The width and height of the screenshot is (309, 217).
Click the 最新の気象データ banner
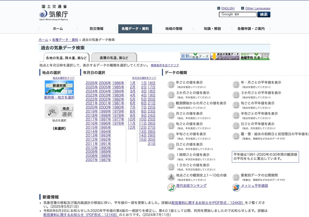click(195, 56)
